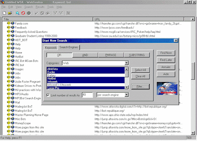197x141 pixels.
Task: Select Infoseek in the engine list
Action: click(86, 81)
